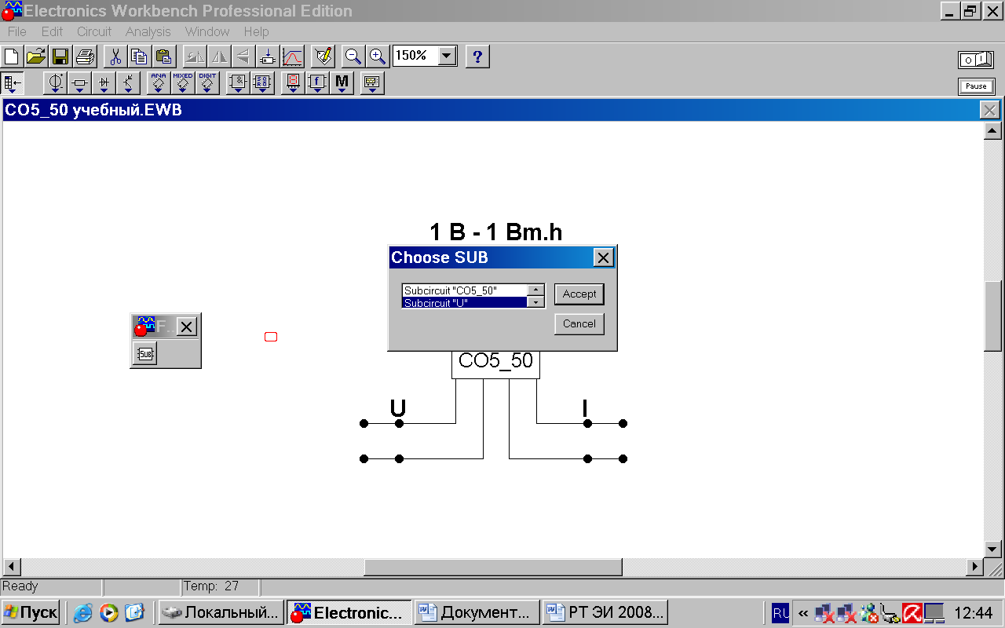1005x628 pixels.
Task: Flip selected component vertically
Action: (243, 57)
